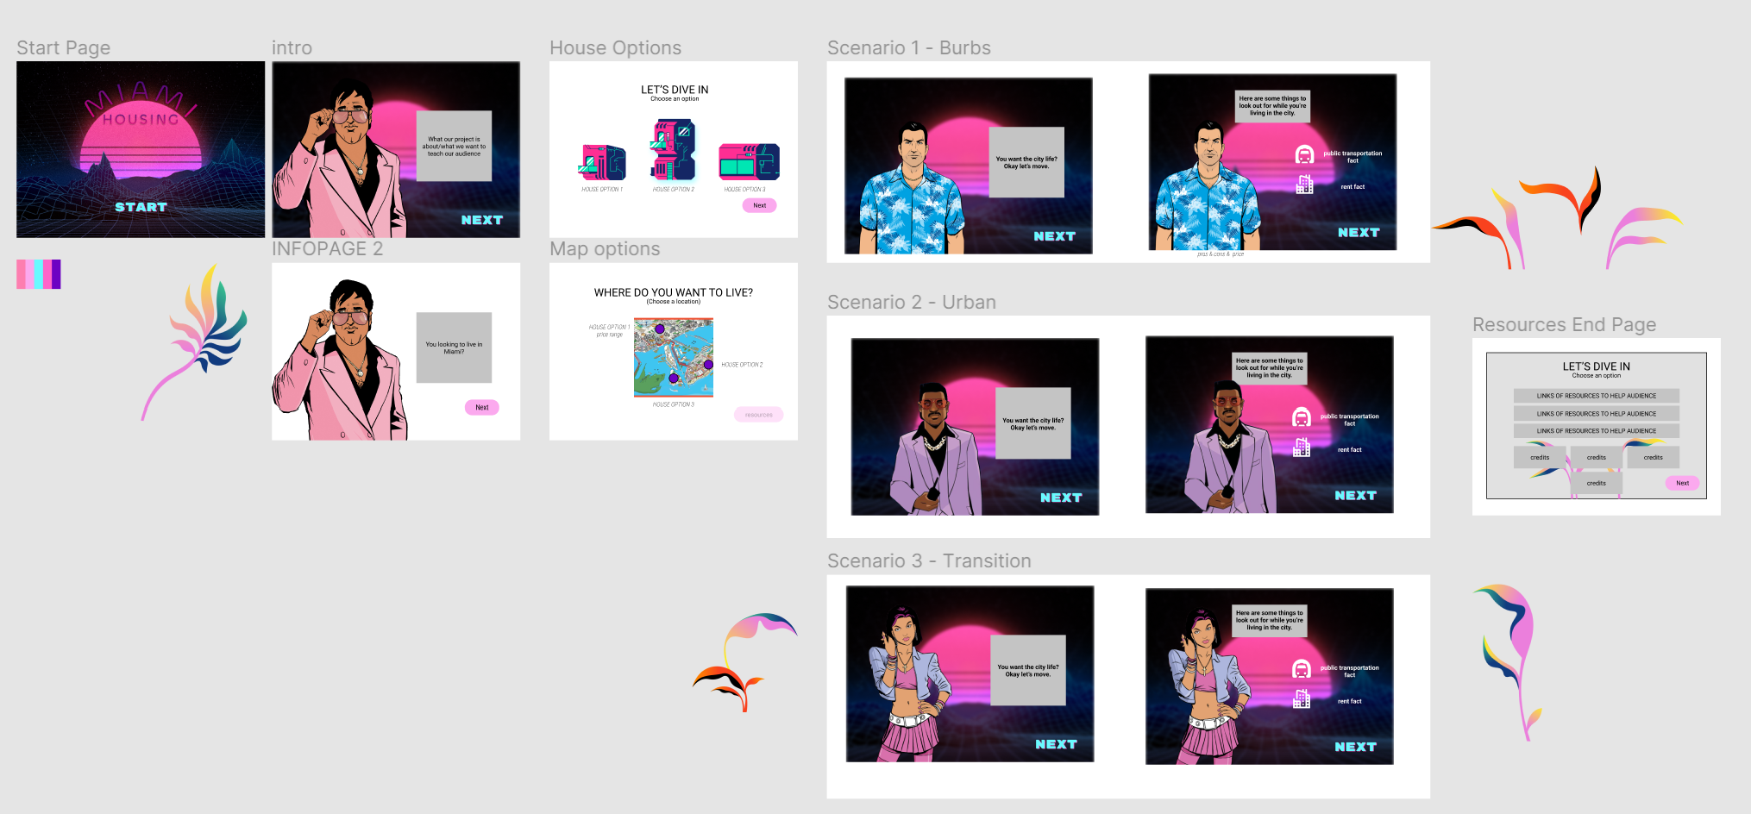1751x814 pixels.
Task: Pick the salmon pink leftmost color swatch
Action: (x=21, y=274)
